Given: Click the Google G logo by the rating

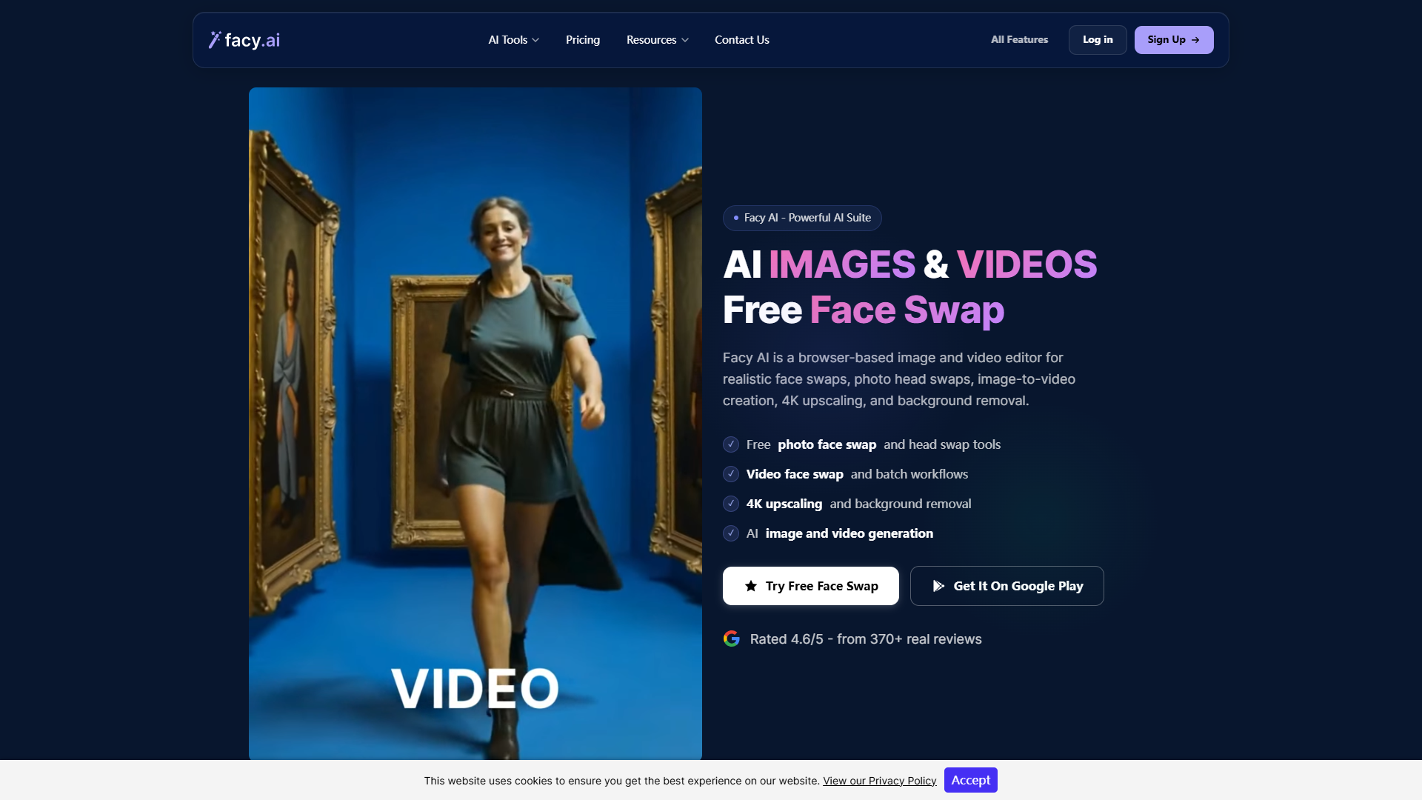Looking at the screenshot, I should (x=732, y=639).
